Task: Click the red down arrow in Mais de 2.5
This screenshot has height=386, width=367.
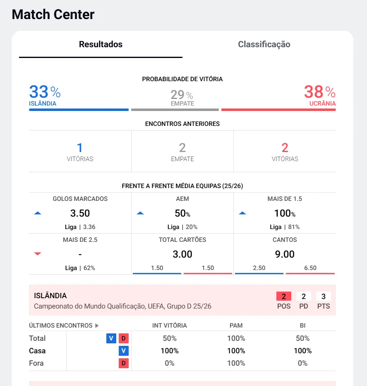Action: (38, 254)
